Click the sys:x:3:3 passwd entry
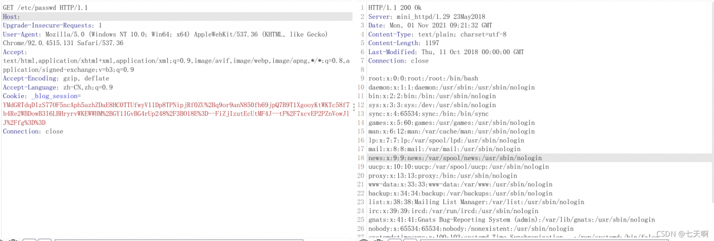714x241 pixels. click(x=432, y=105)
